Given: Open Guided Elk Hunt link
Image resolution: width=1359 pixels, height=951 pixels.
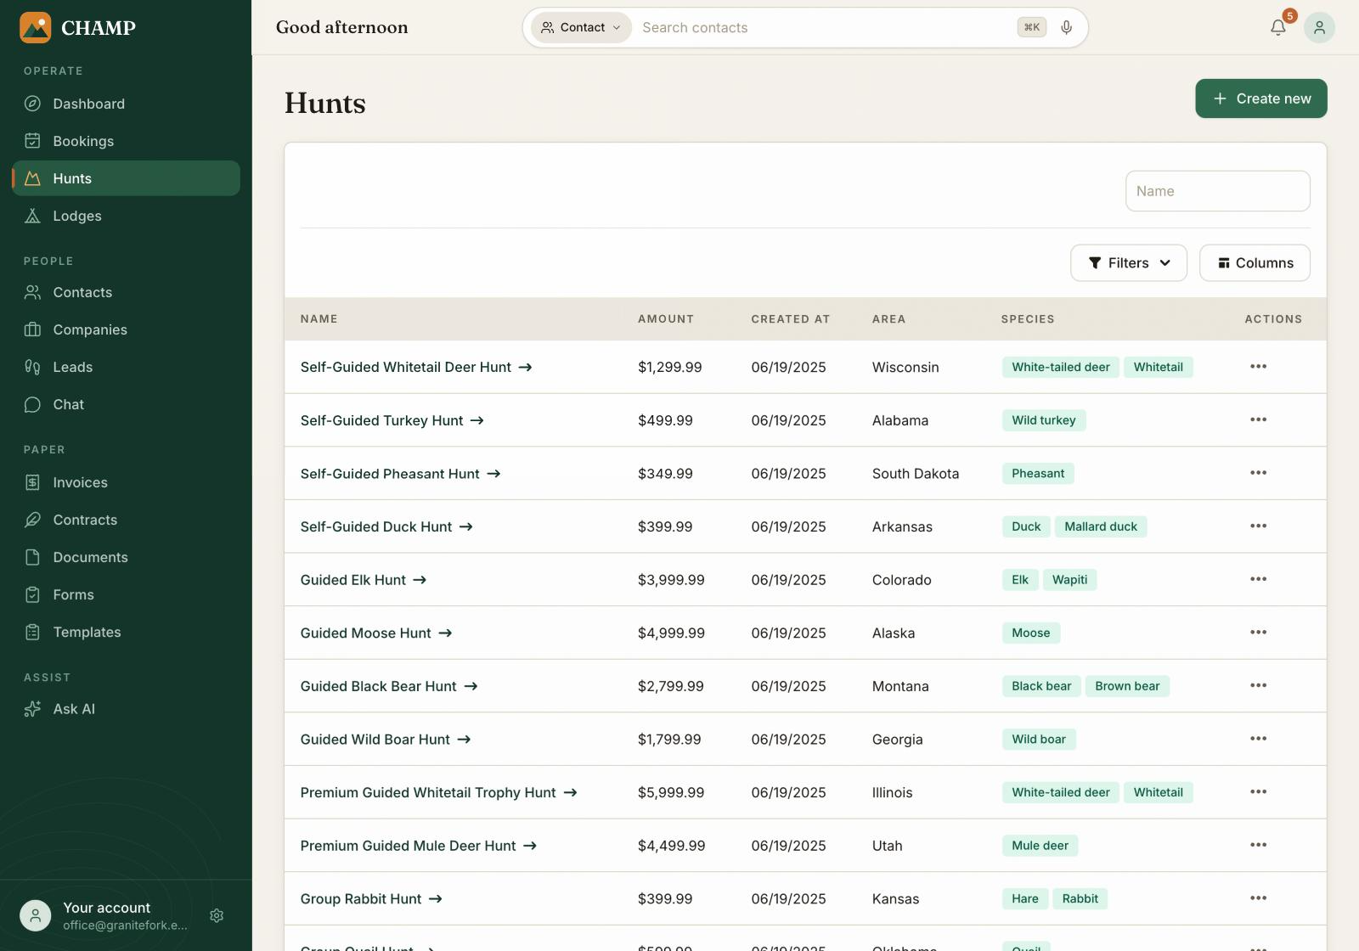Looking at the screenshot, I should tap(364, 580).
